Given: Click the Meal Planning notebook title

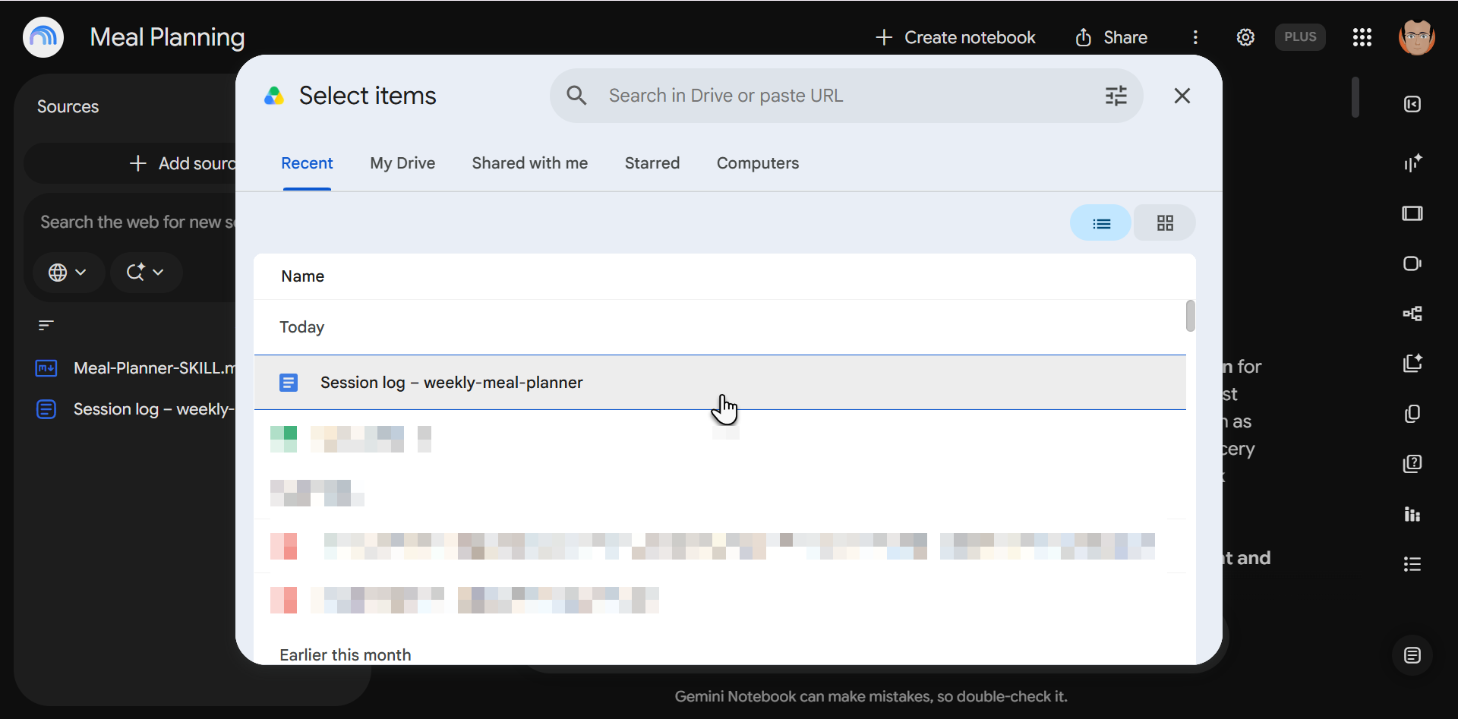Looking at the screenshot, I should [167, 37].
